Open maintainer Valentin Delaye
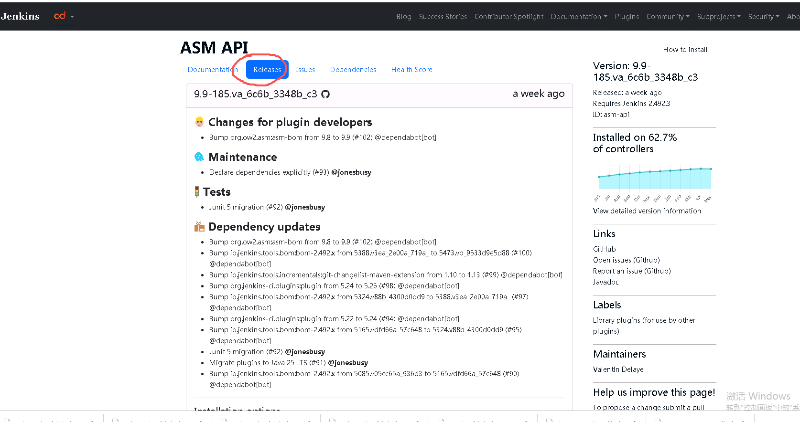Image resolution: width=800 pixels, height=422 pixels. click(618, 369)
